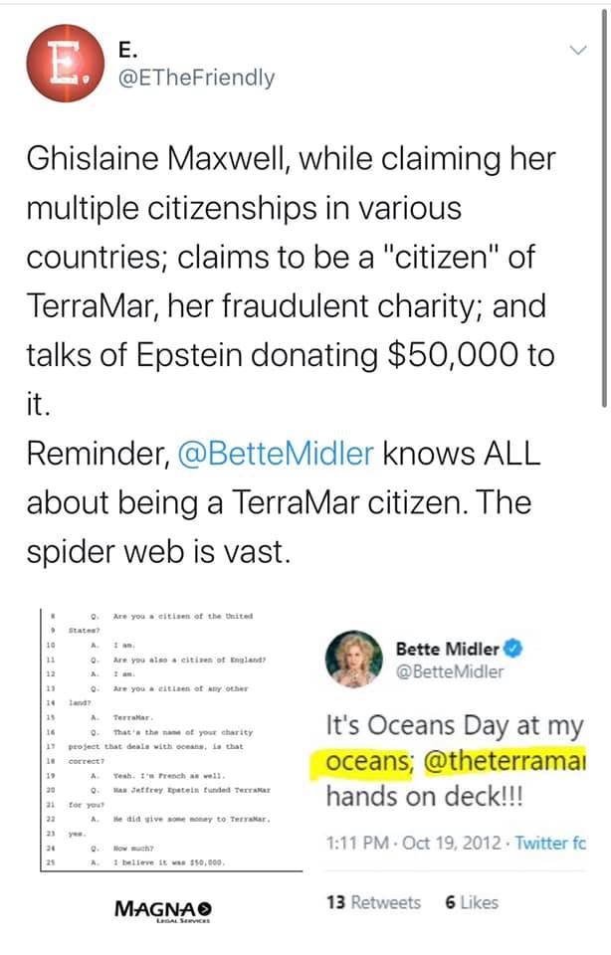The width and height of the screenshot is (611, 955).
Task: Open the @BetteMidler mention in tweet text
Action: tap(276, 453)
